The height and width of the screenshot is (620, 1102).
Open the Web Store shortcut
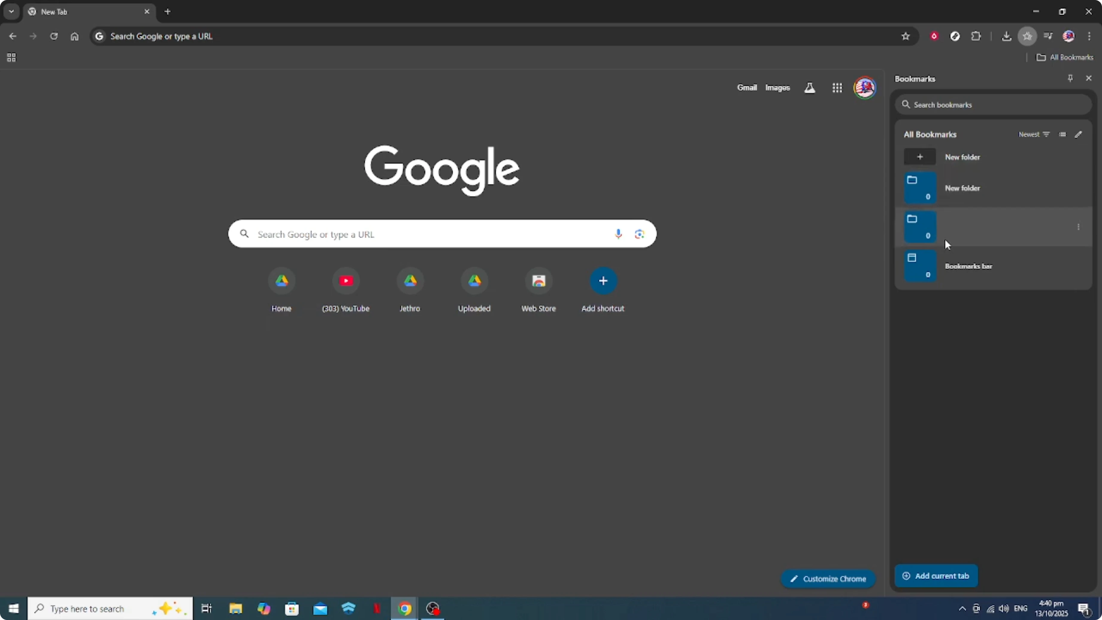(x=539, y=290)
